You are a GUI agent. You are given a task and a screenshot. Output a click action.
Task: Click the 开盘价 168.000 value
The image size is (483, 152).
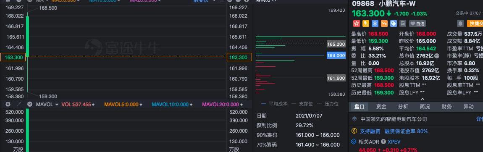coord(426,34)
